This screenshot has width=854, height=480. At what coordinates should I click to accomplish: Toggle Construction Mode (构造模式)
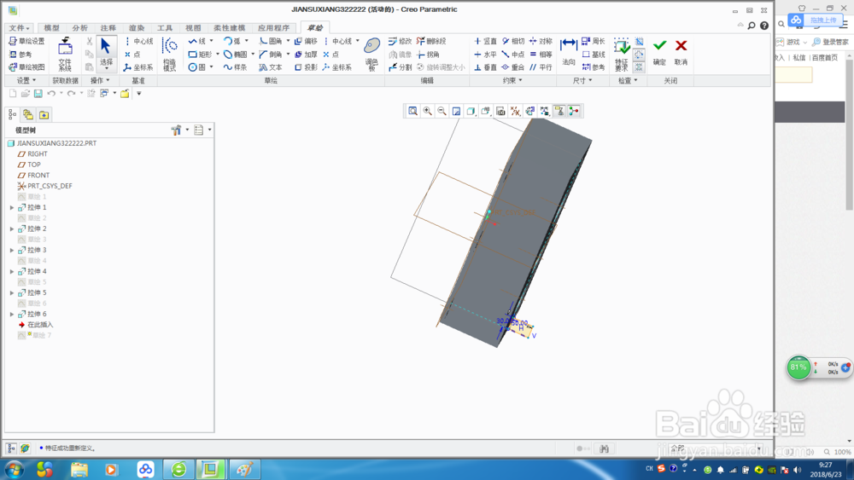click(170, 55)
